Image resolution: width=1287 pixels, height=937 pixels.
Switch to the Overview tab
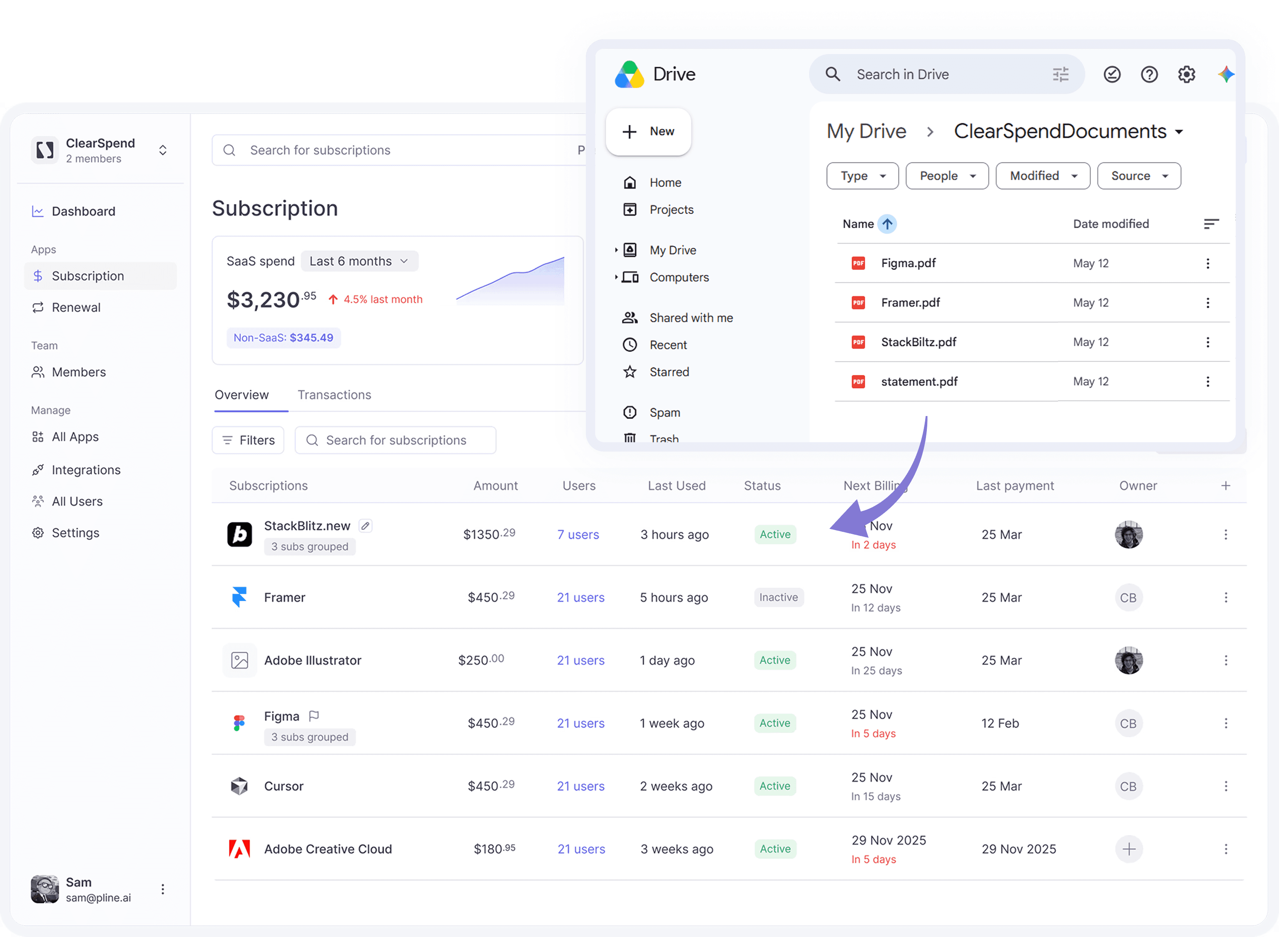click(x=242, y=395)
